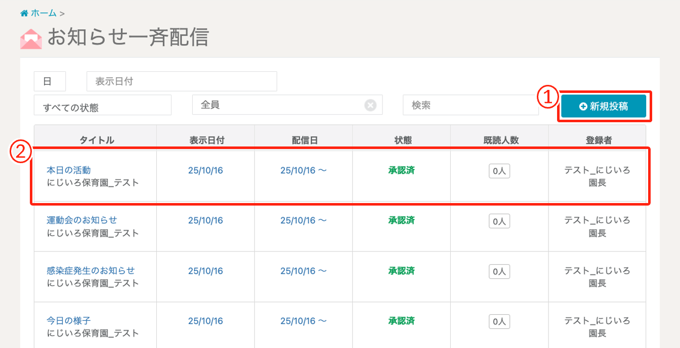This screenshot has height=348, width=680.
Task: Open the 感染症発生のお知らせ notice
Action: [91, 271]
